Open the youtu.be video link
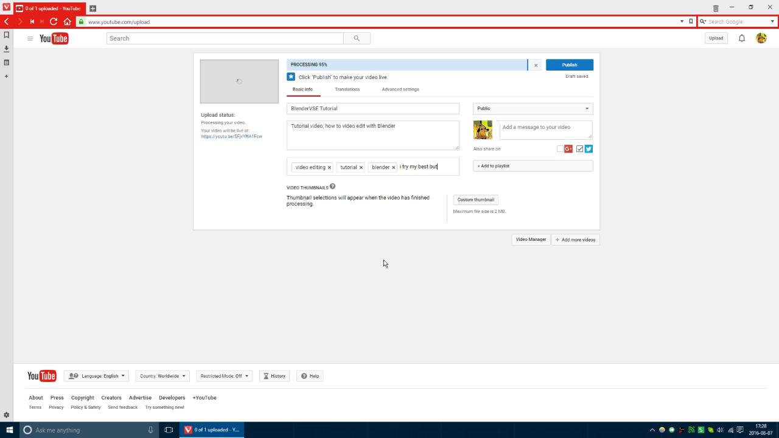The width and height of the screenshot is (779, 438). coord(231,136)
